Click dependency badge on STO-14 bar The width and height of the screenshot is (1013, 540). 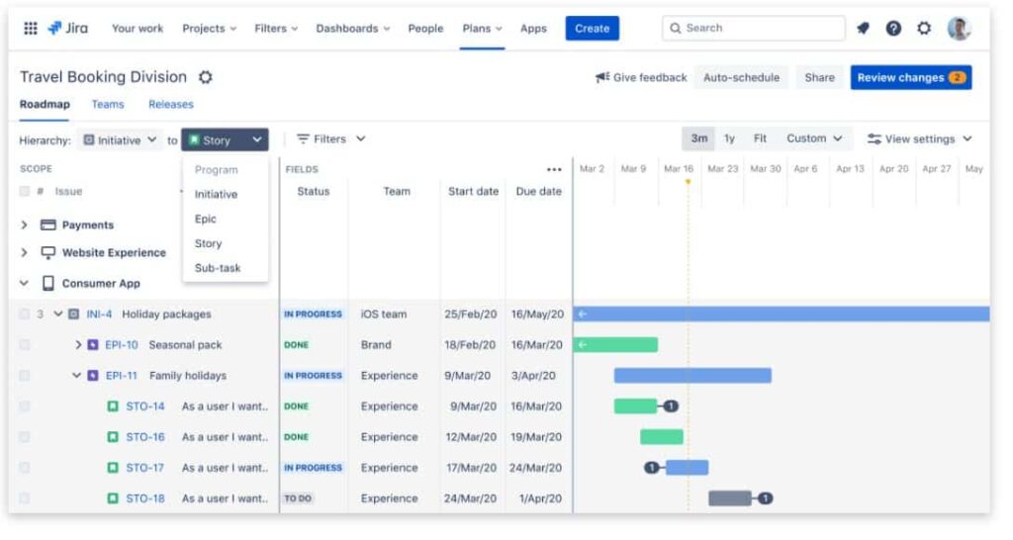click(x=671, y=406)
